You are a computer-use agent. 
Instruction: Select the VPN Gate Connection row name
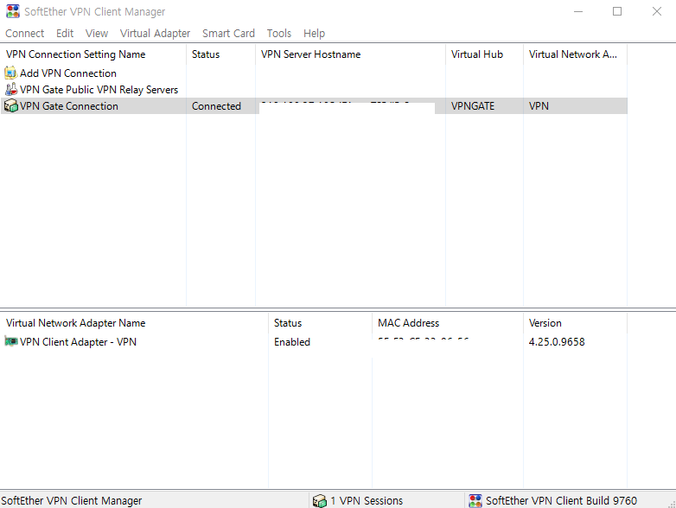pyautogui.click(x=68, y=106)
